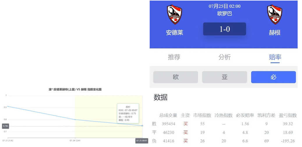Click the 欧罗巴 league name
This screenshot has width=302, height=147.
coord(225,13)
